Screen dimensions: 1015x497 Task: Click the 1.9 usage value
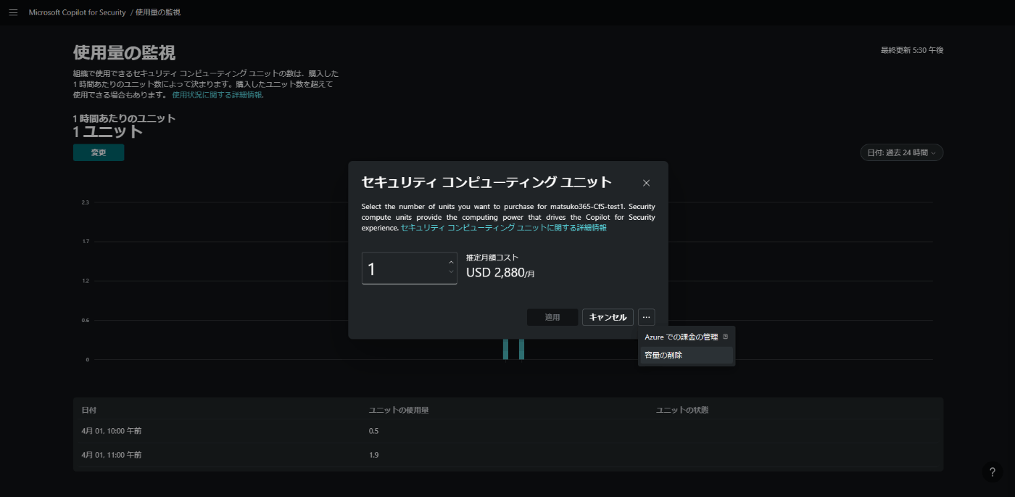pyautogui.click(x=374, y=455)
